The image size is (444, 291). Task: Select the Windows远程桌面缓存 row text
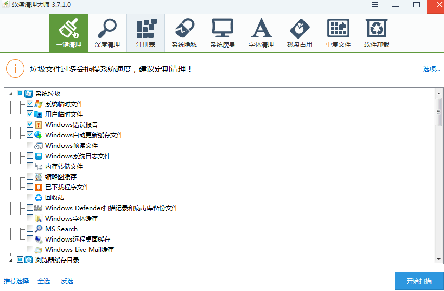(78, 239)
